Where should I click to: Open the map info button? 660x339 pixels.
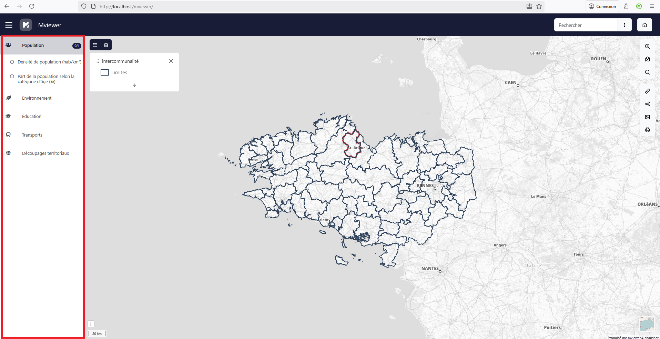(x=91, y=324)
